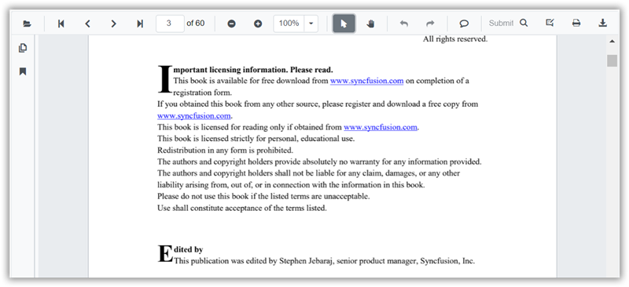Open the annotation edit toolbar
The image size is (629, 287).
550,23
